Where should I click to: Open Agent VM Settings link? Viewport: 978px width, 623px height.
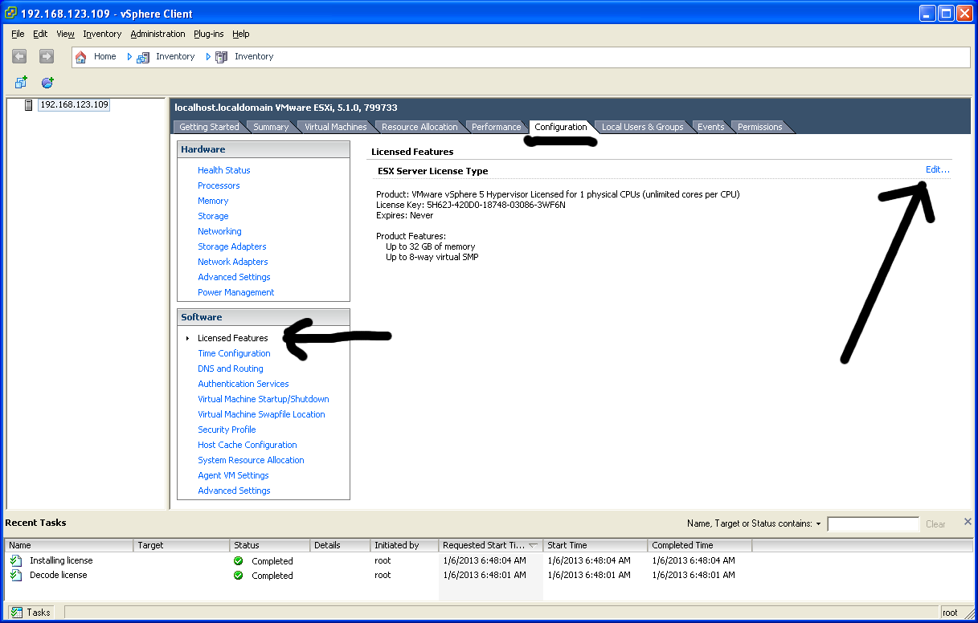[233, 475]
